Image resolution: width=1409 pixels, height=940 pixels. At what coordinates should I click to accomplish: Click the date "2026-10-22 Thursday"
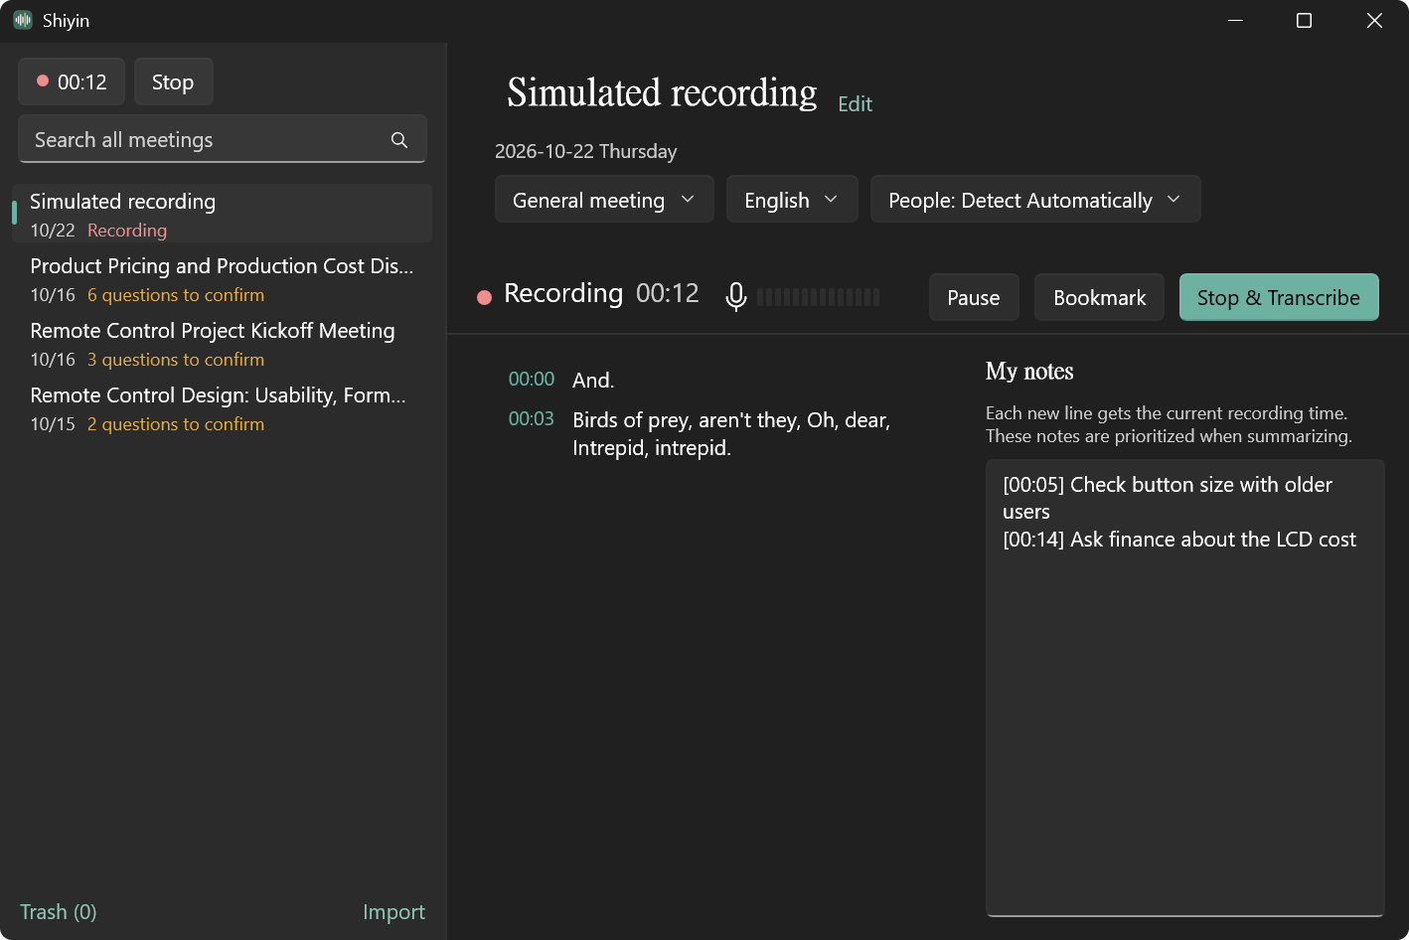[585, 151]
